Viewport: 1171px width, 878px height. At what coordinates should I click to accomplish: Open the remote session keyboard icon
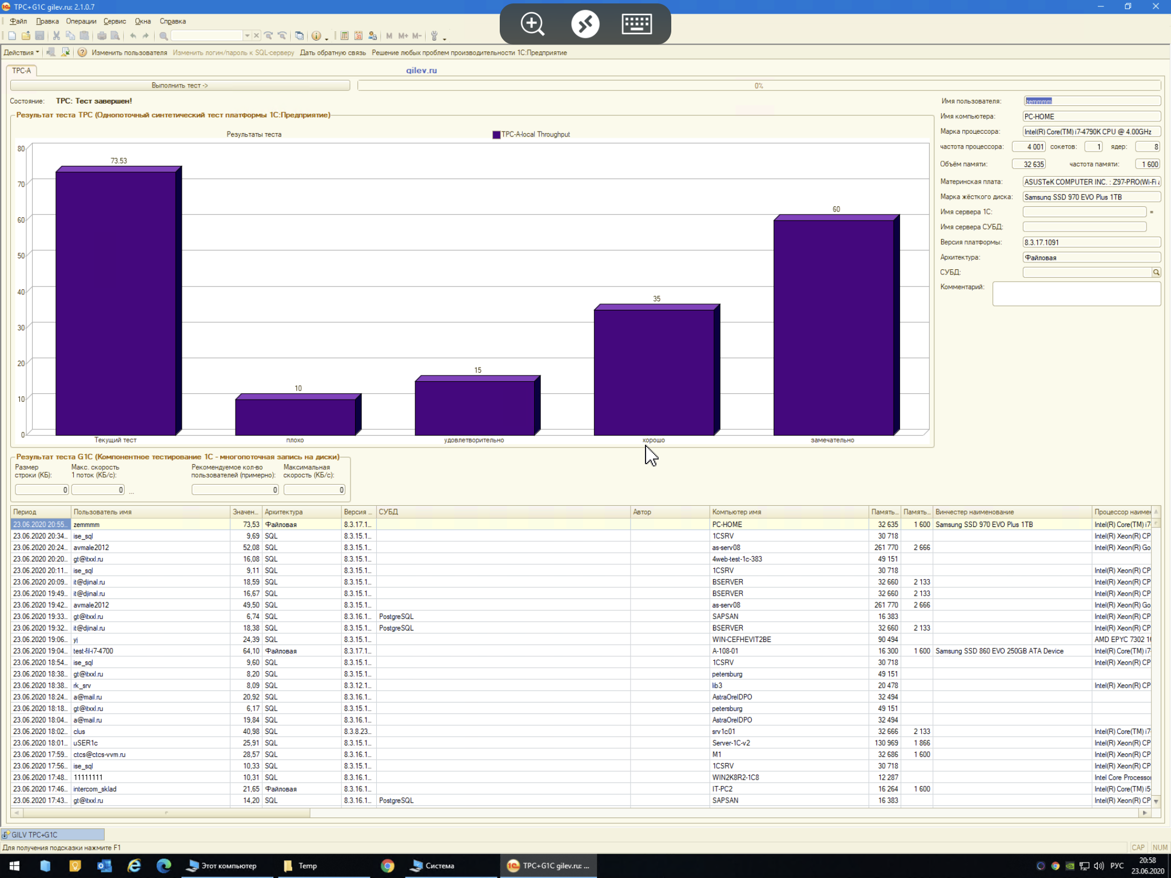(636, 24)
